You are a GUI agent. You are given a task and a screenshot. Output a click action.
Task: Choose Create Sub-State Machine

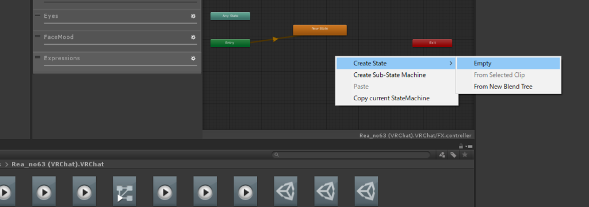point(389,75)
